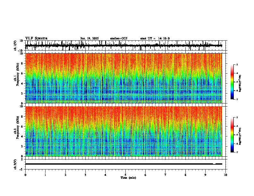Click the ch.1 spectrogram panel
This screenshot has width=254, height=196.
coord(124,78)
